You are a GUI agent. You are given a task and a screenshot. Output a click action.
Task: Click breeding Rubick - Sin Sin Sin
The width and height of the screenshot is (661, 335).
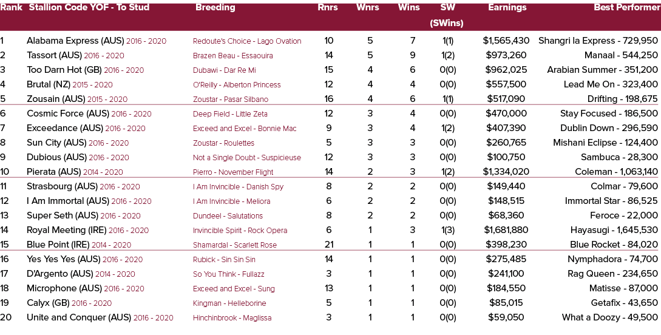[x=224, y=259]
